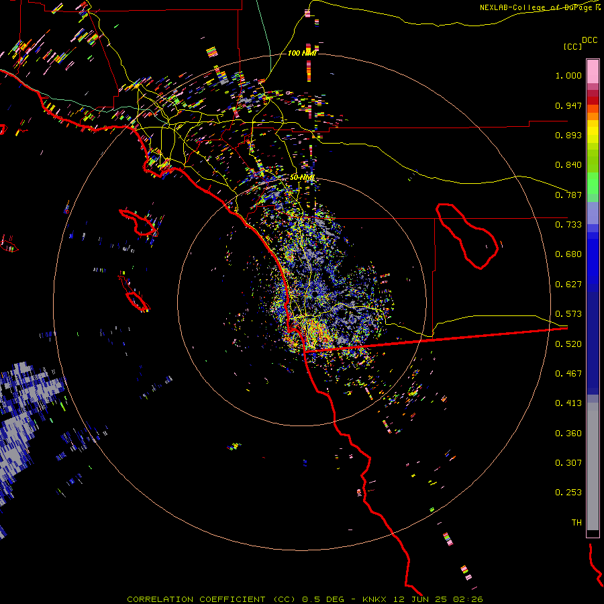Pick the pink top segment of color bar
604x604 pixels.
pos(593,72)
